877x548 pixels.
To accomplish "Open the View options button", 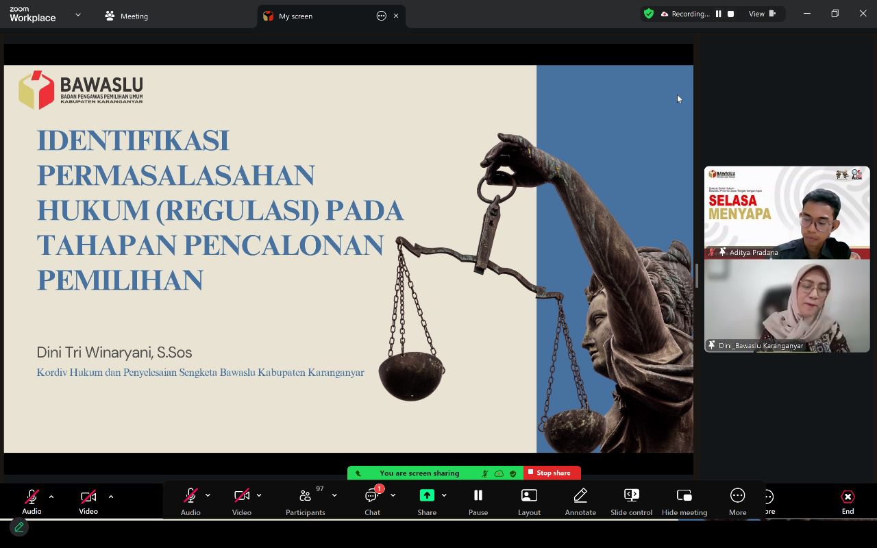I will [762, 14].
